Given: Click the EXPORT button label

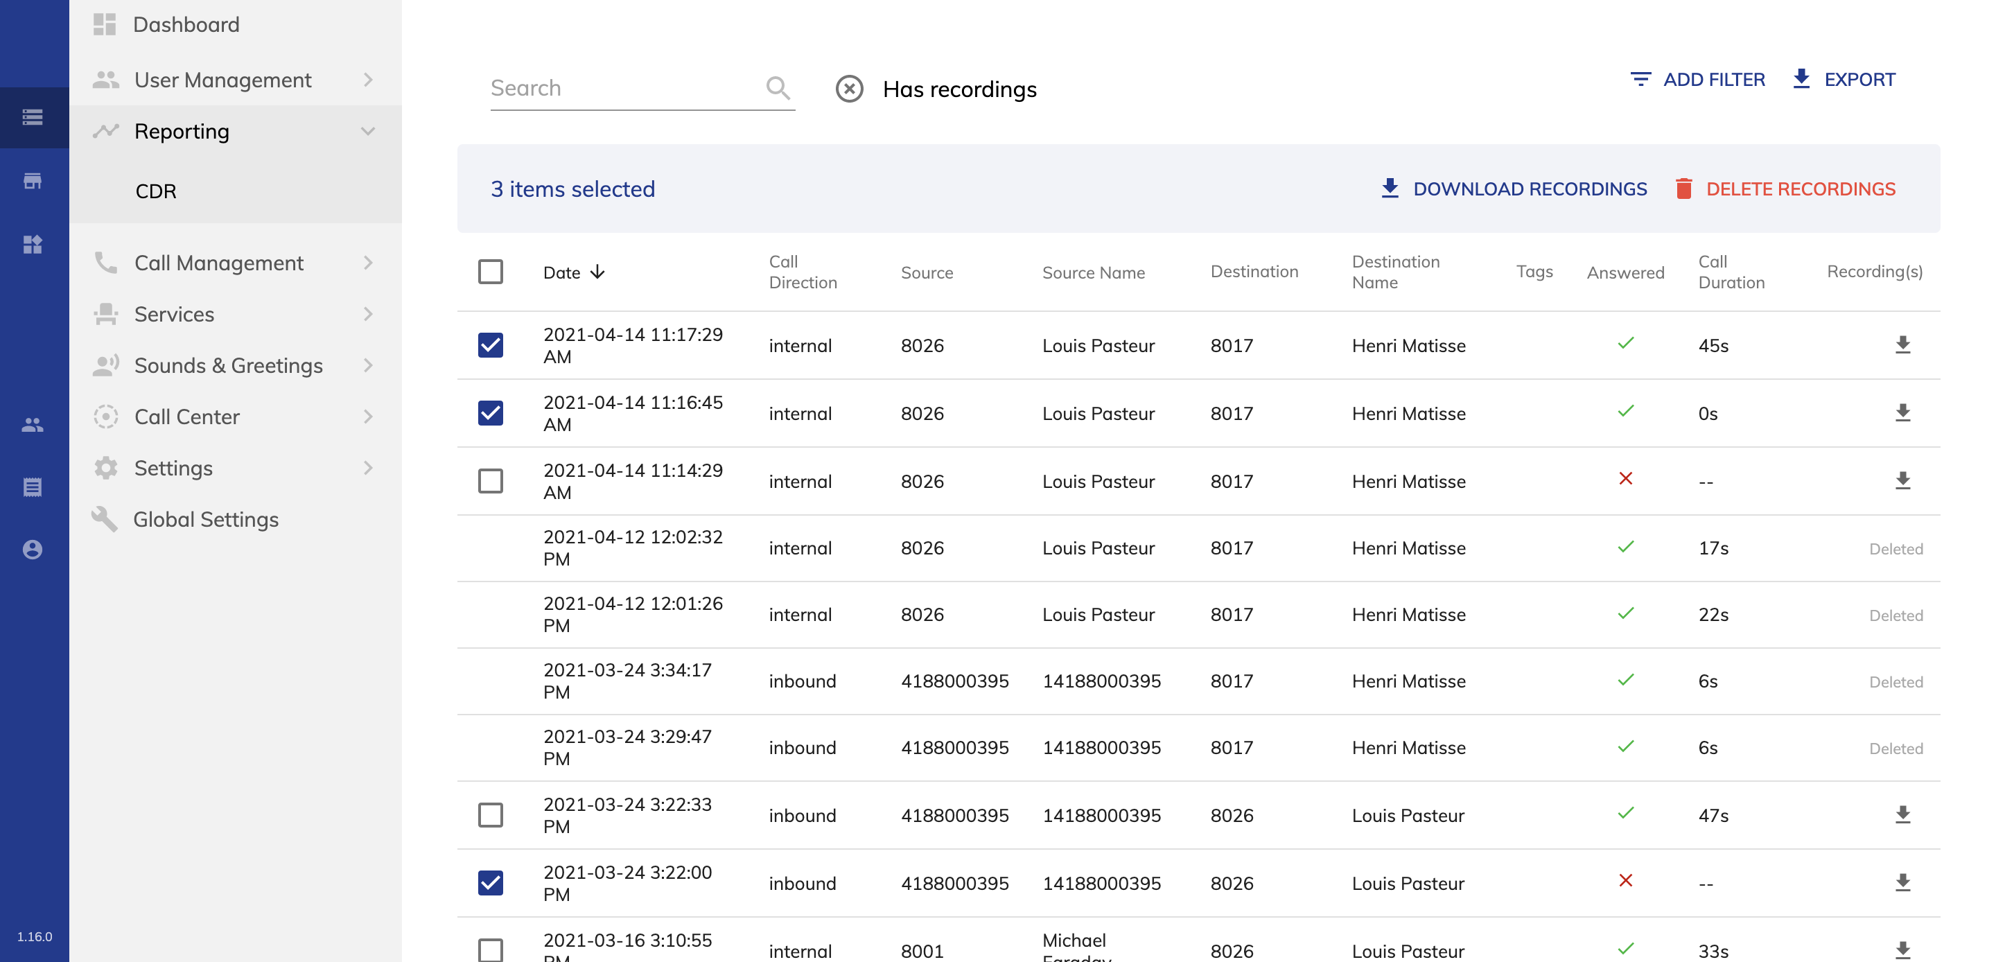Looking at the screenshot, I should coord(1859,79).
